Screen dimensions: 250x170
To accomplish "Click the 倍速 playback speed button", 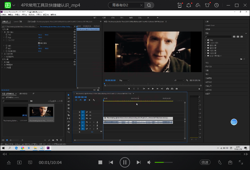I will click(205, 162).
